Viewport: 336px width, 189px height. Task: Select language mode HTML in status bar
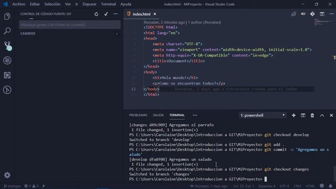click(x=310, y=186)
